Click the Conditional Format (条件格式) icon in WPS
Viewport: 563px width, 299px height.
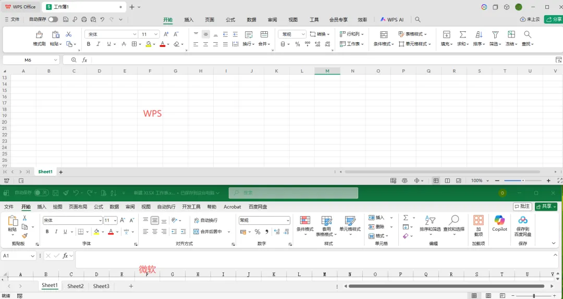click(x=384, y=34)
